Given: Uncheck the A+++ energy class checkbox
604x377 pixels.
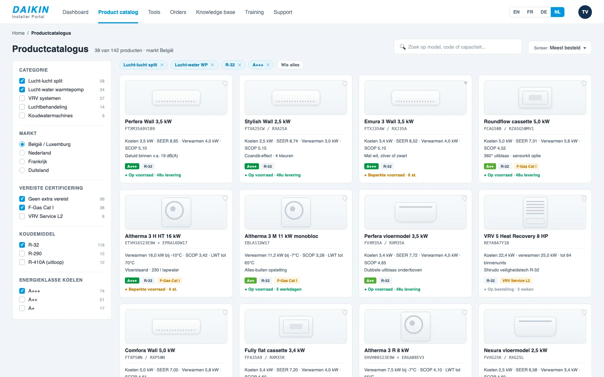Looking at the screenshot, I should (x=22, y=291).
